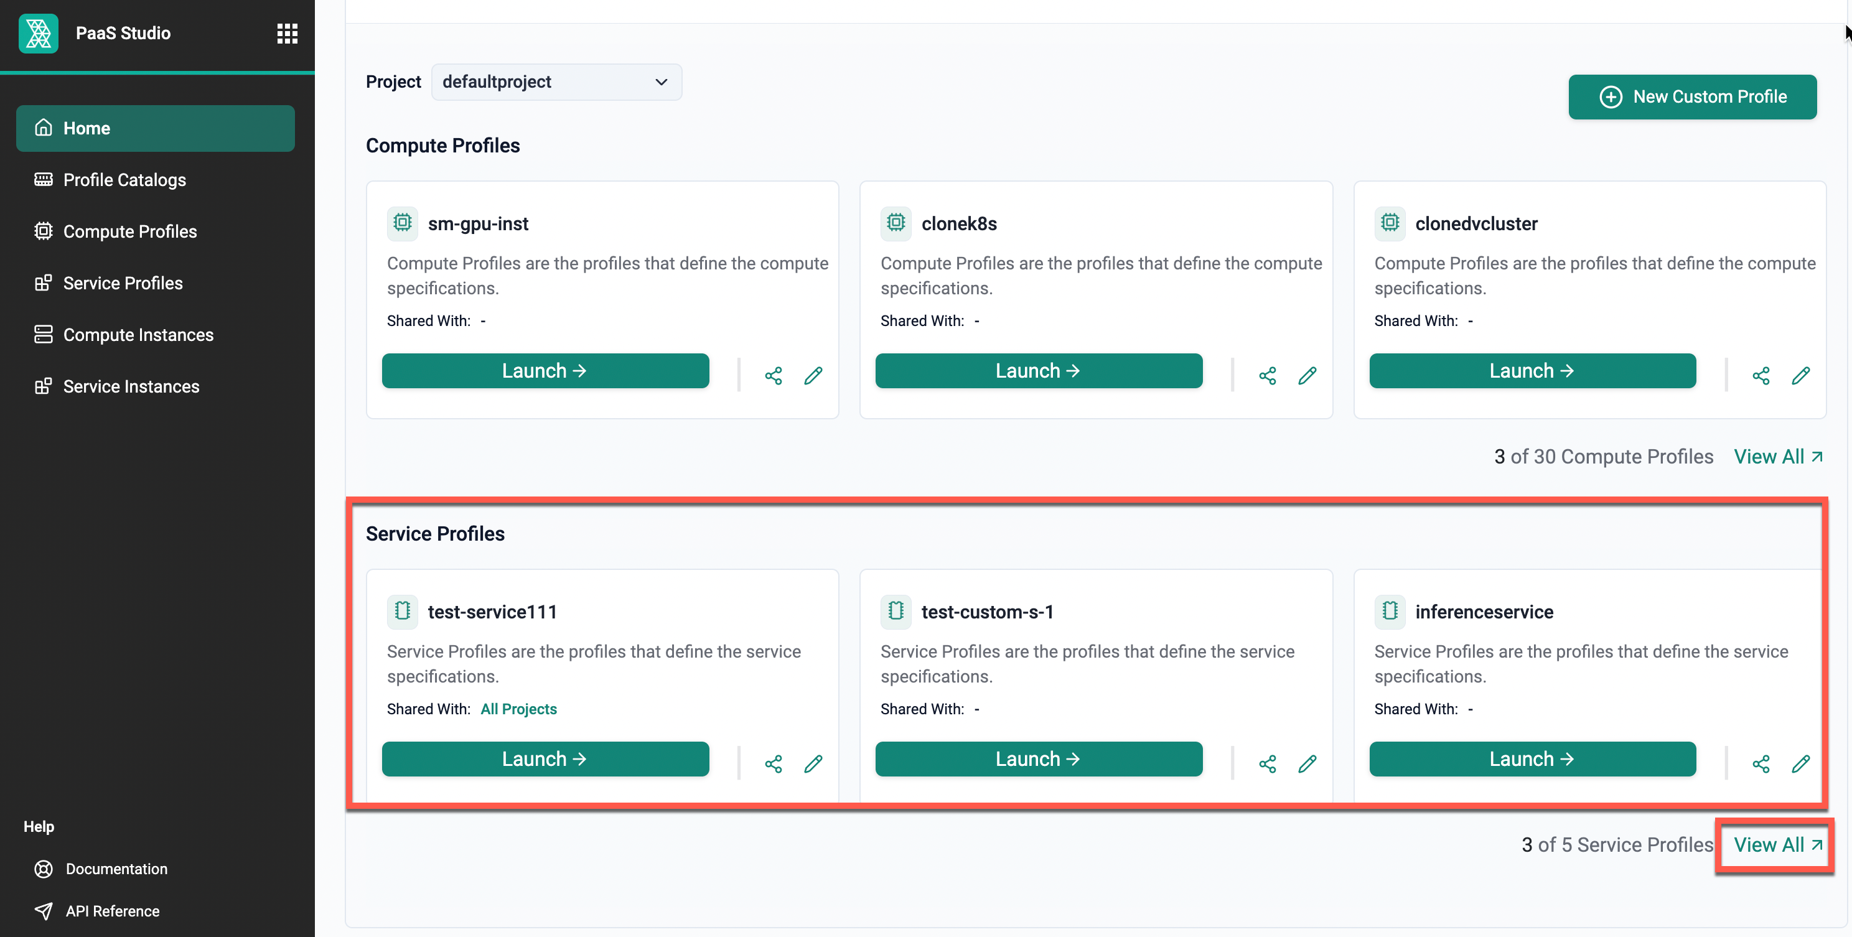Viewport: 1852px width, 937px height.
Task: Edit the inferenceservice profile
Action: (x=1801, y=763)
